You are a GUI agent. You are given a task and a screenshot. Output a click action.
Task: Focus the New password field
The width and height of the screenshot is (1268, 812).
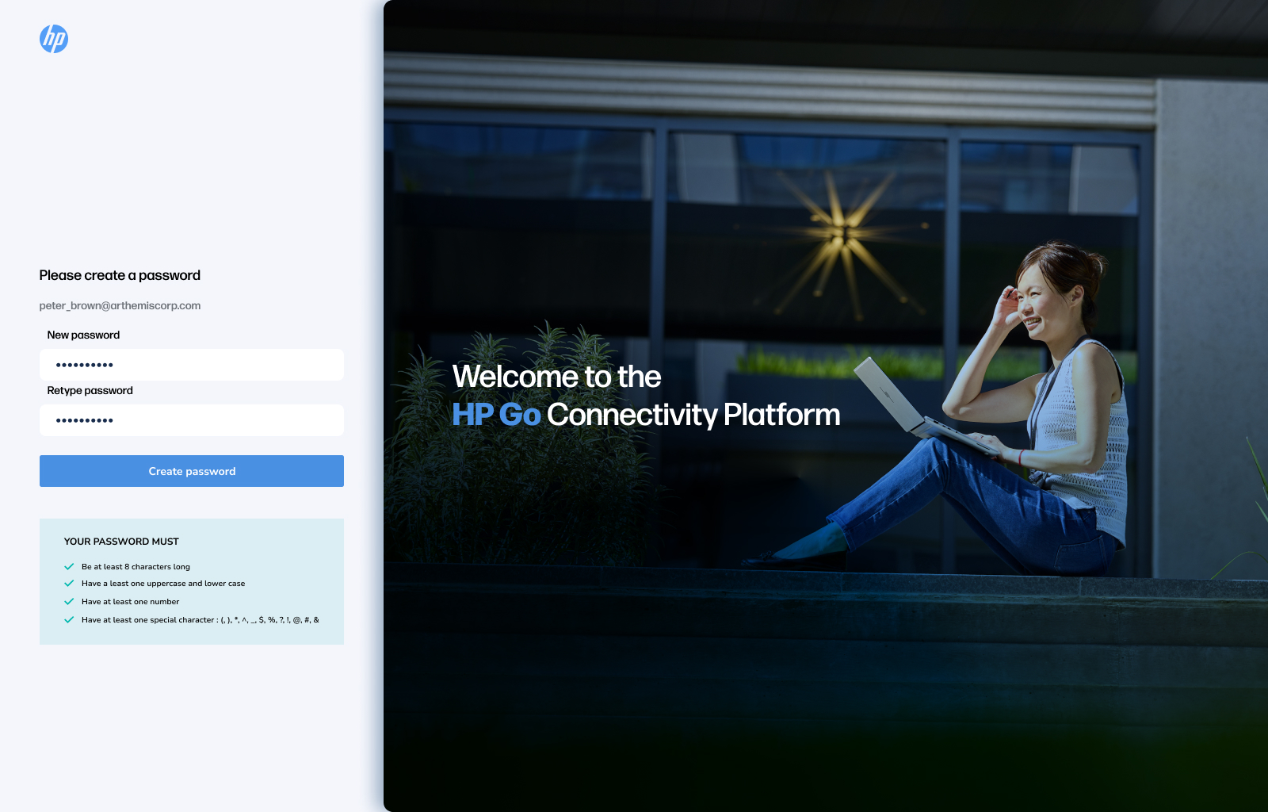(x=192, y=365)
